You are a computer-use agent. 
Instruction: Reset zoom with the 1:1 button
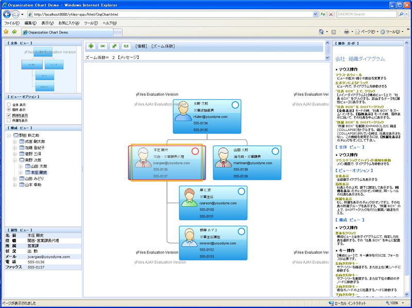(x=126, y=46)
